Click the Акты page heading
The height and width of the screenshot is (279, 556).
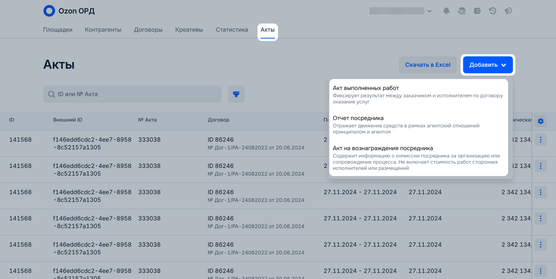click(x=59, y=65)
